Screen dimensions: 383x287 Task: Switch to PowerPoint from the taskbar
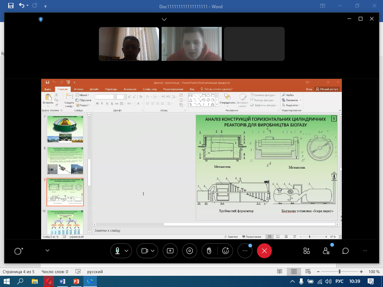click(x=76, y=281)
